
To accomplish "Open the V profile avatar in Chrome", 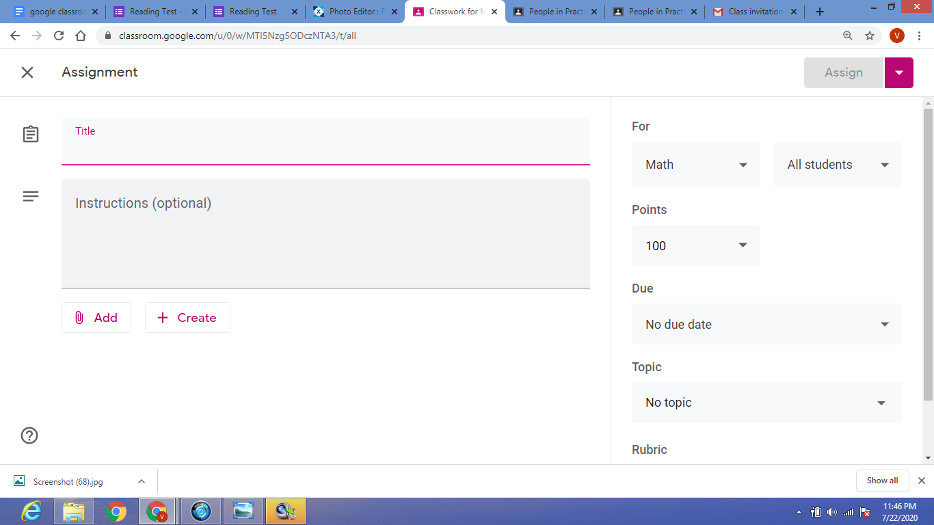I will click(x=897, y=36).
